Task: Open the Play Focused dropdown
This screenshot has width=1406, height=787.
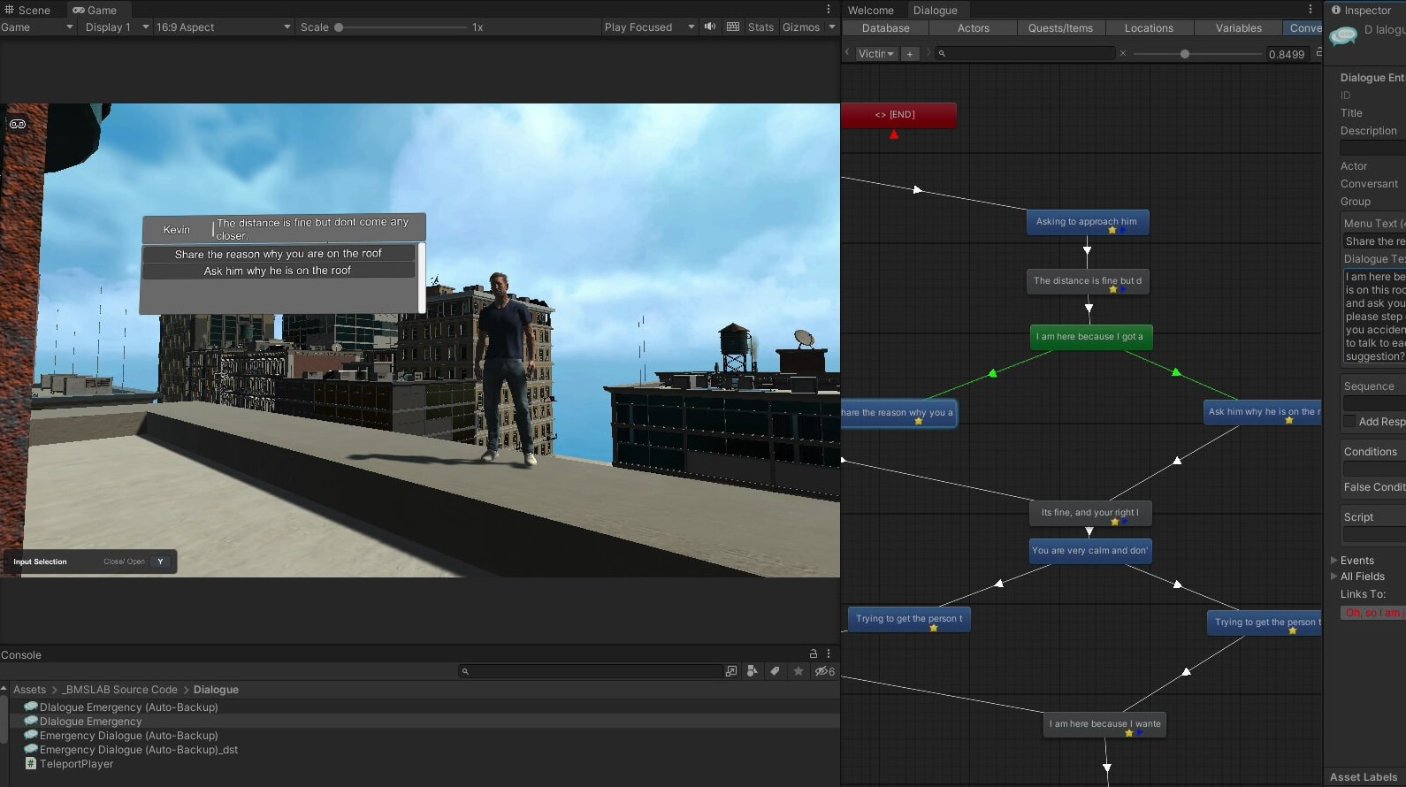Action: pyautogui.click(x=649, y=27)
